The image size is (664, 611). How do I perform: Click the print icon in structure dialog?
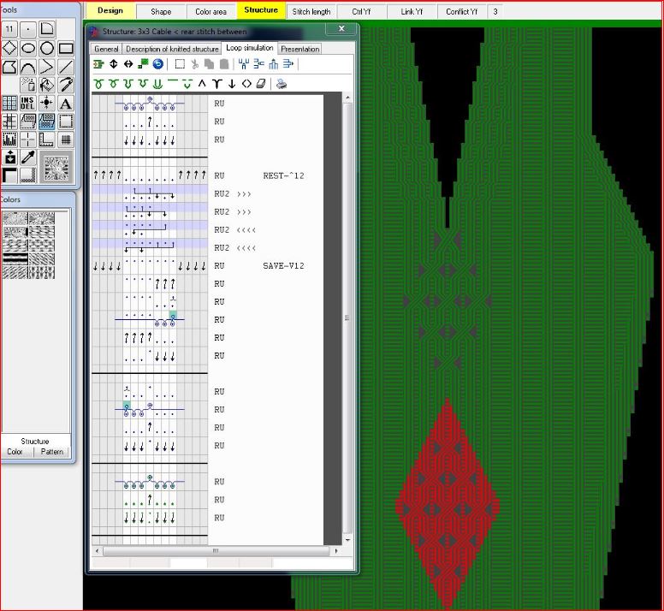point(282,84)
